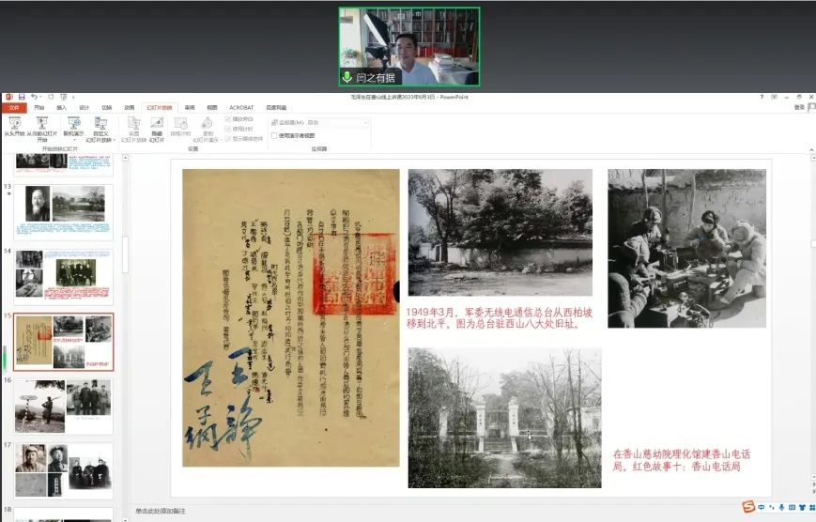Click the Help question mark icon

point(762,97)
